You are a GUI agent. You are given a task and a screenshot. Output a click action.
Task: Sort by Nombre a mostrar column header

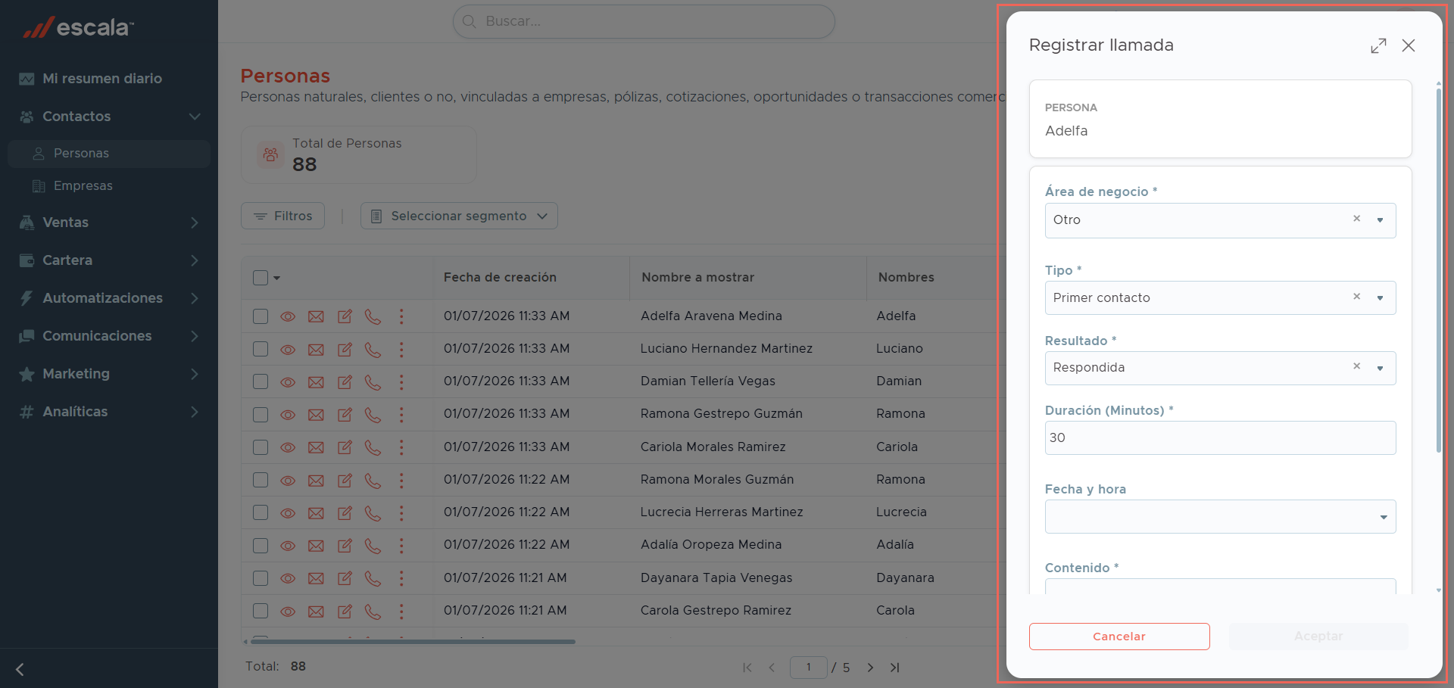point(697,278)
